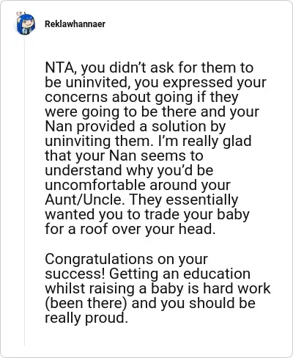
Task: Click the line 'whilst raising a baby is hard work'
Action: pyautogui.click(x=157, y=288)
